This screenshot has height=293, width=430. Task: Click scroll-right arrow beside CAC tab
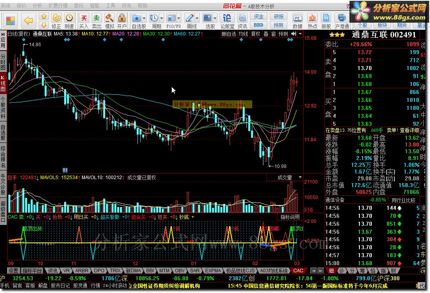[320, 271]
